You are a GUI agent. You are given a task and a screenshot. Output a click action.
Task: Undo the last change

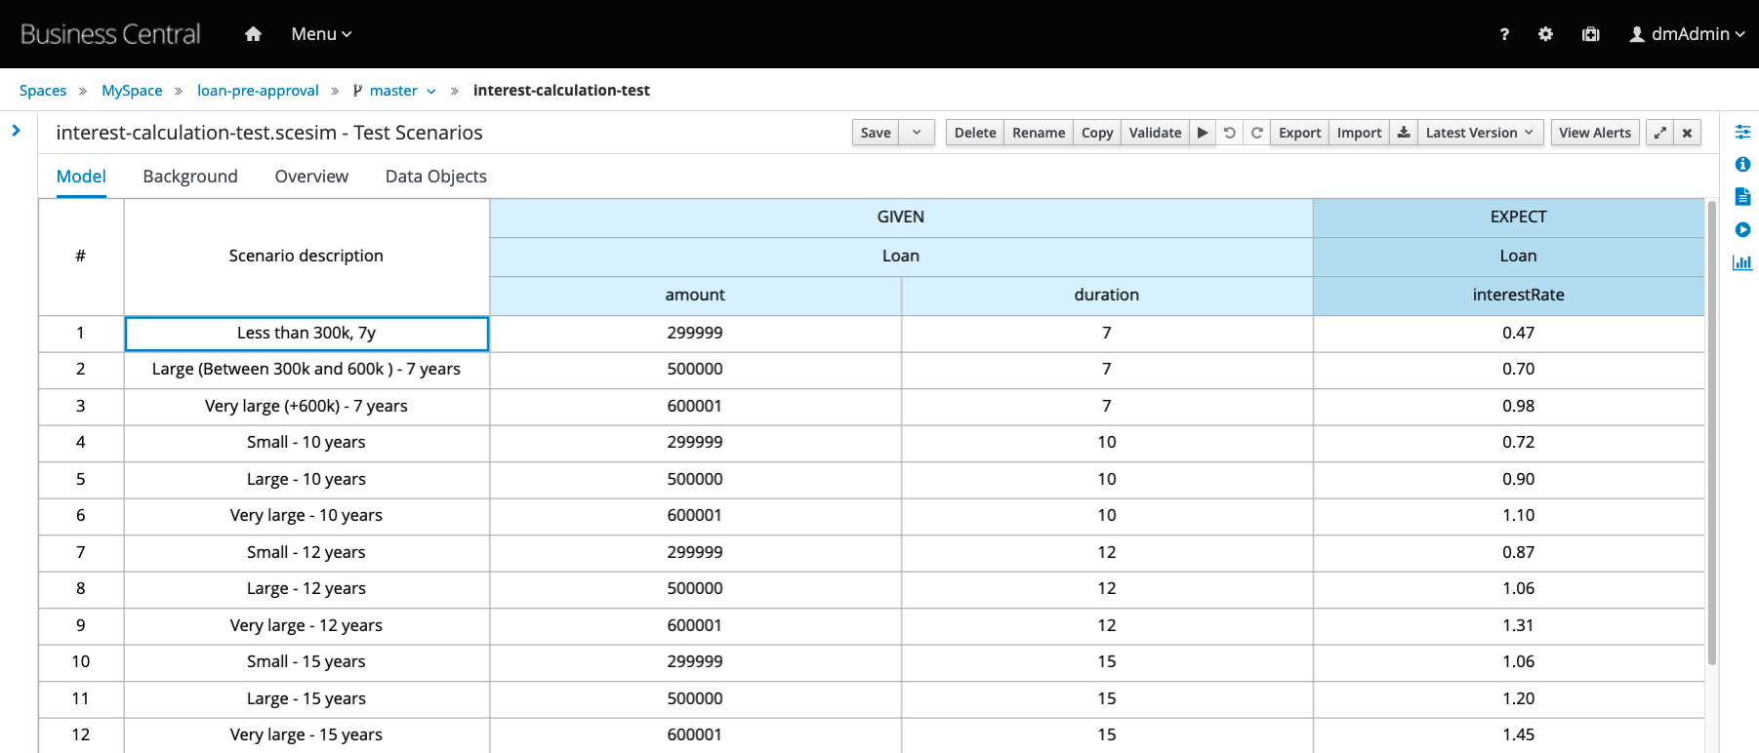point(1230,133)
